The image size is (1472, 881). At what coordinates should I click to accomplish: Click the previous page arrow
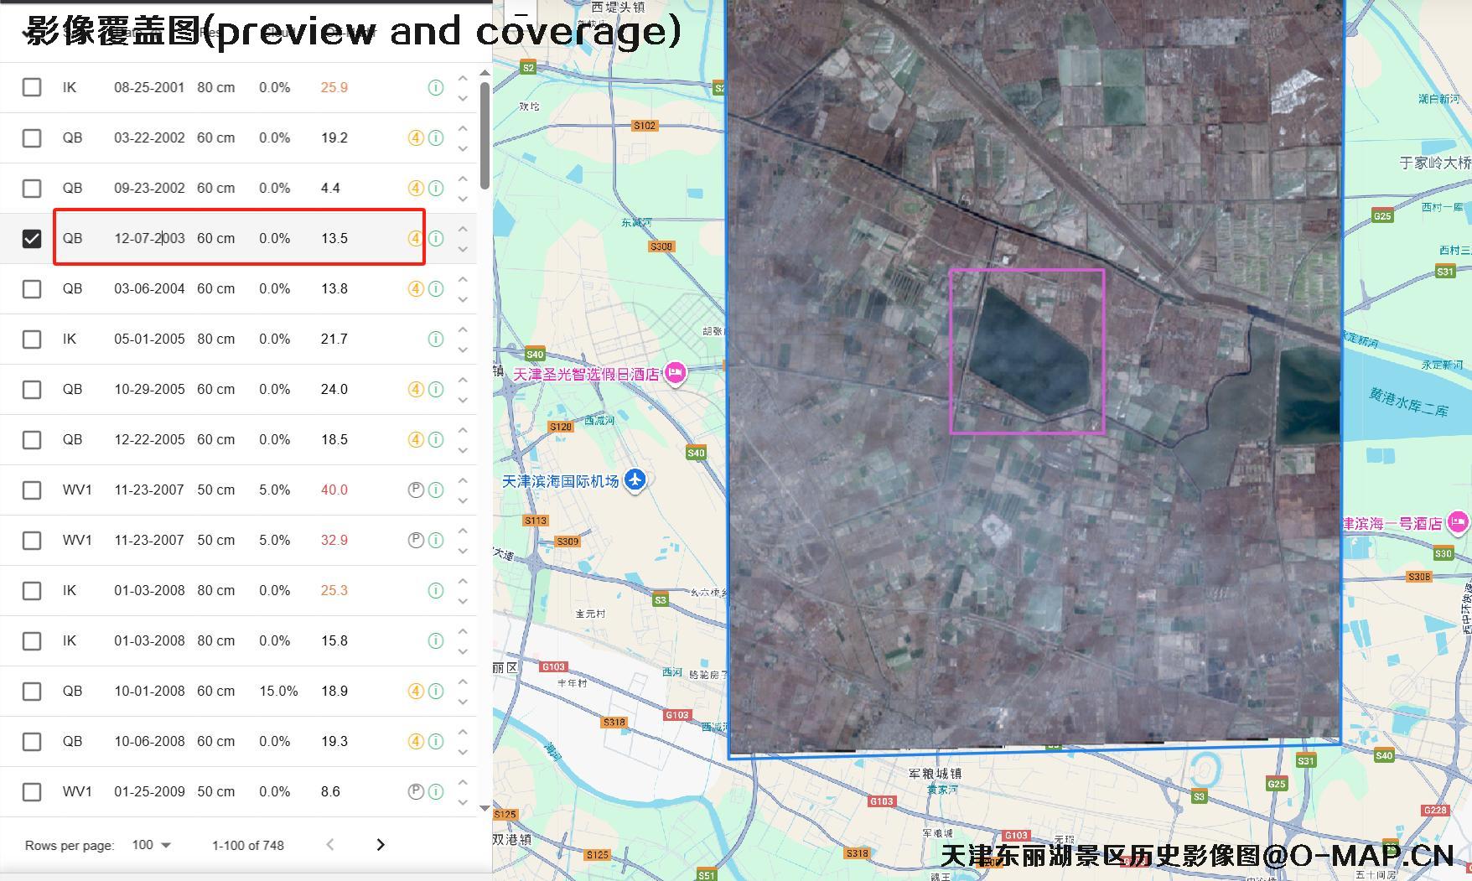[x=330, y=845]
